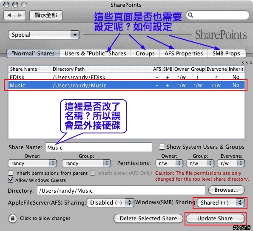Open the Everyone permissions r/w dropdown

231,163
